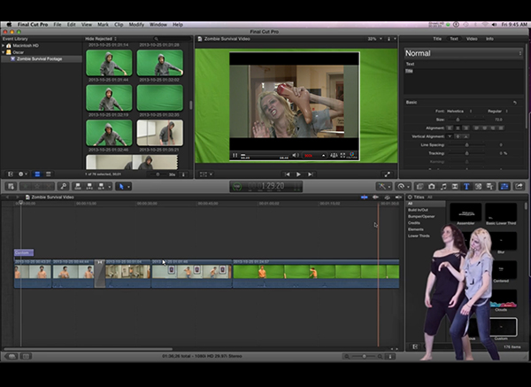531x387 pixels.
Task: Click the background tasks percentage indicator
Action: (x=237, y=187)
